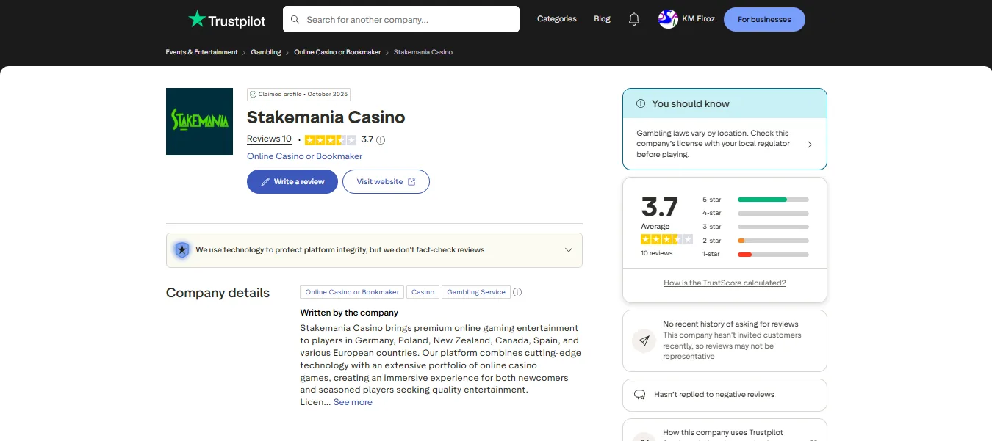Image resolution: width=992 pixels, height=441 pixels.
Task: Click Write a review button
Action: pos(292,181)
